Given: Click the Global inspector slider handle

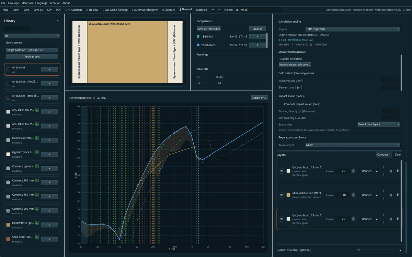Looking at the screenshot, I should coord(359,250).
